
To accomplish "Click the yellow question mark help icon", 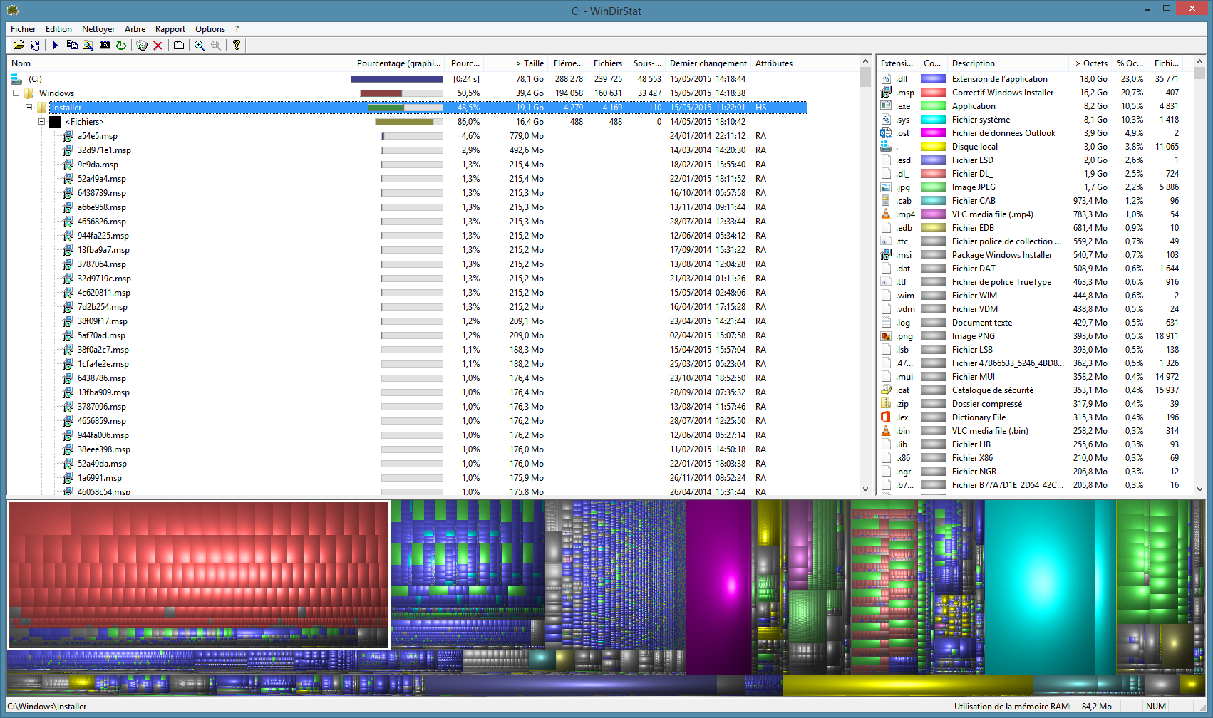I will pos(237,46).
